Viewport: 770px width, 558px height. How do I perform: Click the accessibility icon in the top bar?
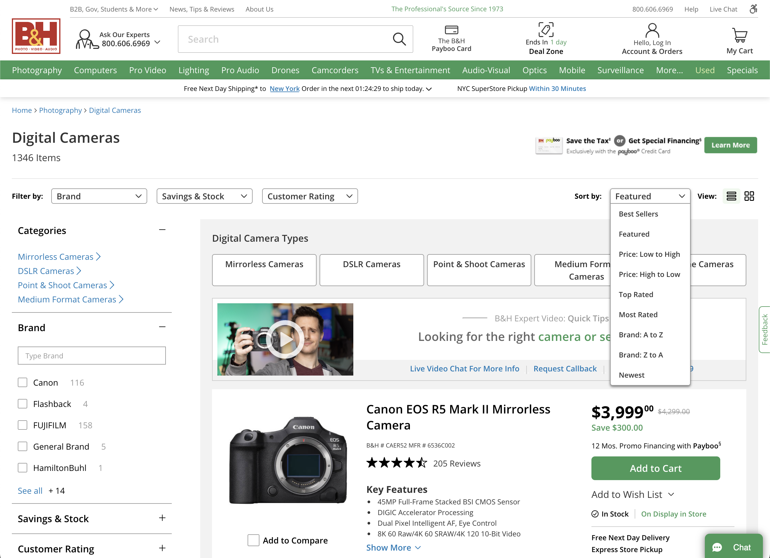pyautogui.click(x=753, y=9)
